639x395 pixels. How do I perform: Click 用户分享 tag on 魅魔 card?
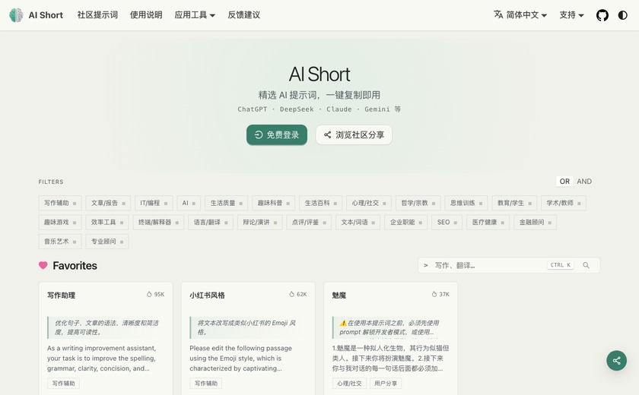click(386, 383)
